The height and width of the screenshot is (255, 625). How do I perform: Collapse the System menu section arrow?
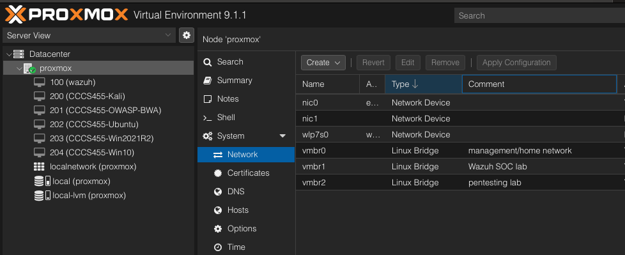pyautogui.click(x=282, y=136)
